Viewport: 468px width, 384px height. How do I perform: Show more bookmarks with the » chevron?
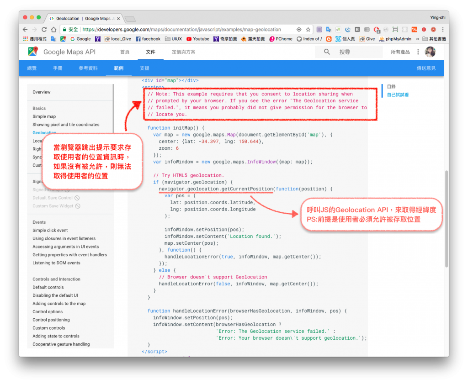tap(417, 39)
